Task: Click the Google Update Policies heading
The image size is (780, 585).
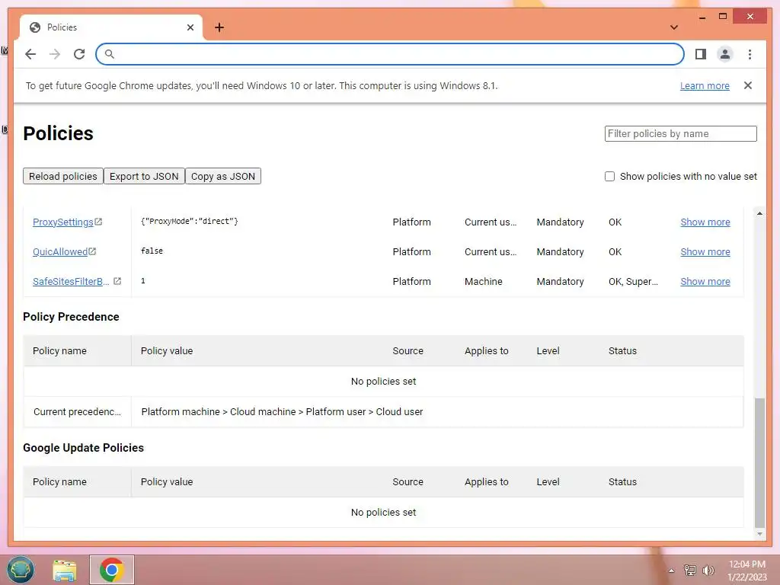Action: point(83,447)
